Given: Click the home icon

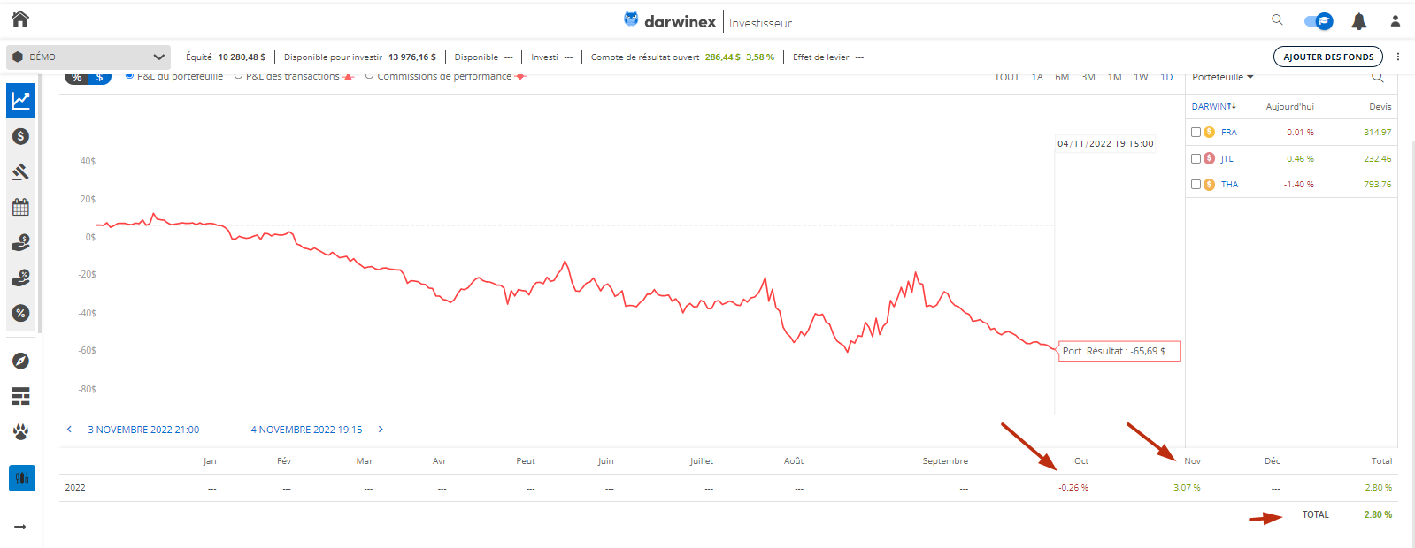Looking at the screenshot, I should [x=20, y=19].
